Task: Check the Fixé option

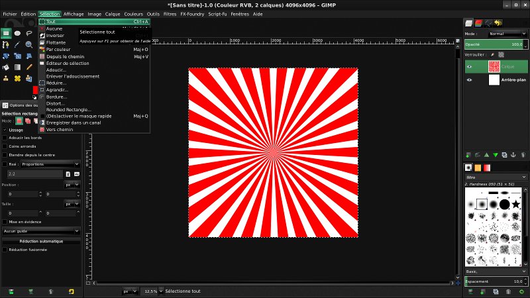Action: click(5, 164)
